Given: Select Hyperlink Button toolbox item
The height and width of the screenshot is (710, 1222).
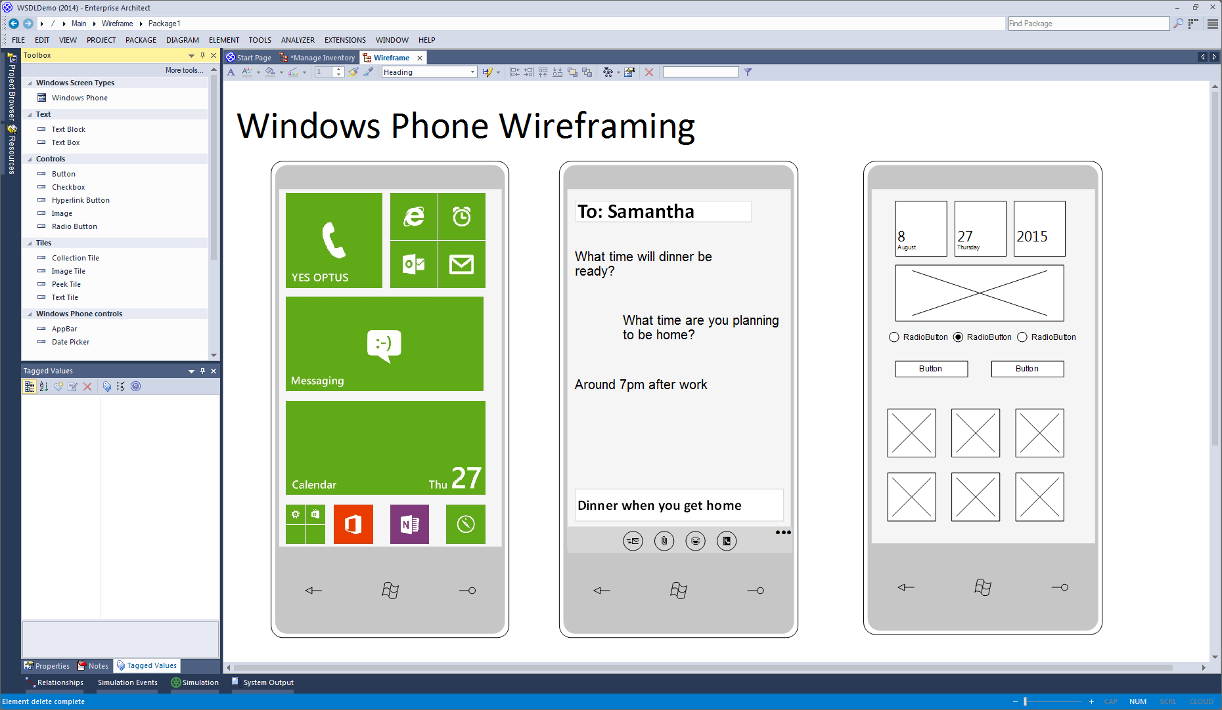Looking at the screenshot, I should (x=80, y=200).
